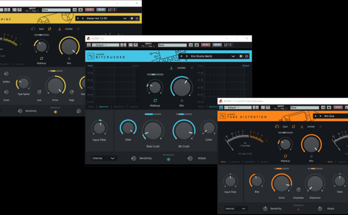Switch to the Meter tab in Tube Distortion

point(223,162)
